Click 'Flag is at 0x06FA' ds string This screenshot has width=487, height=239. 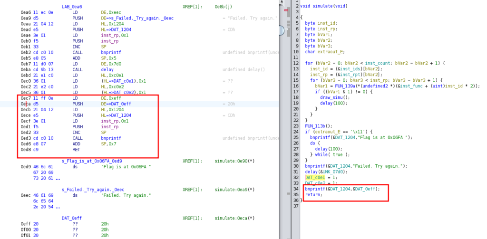click(126, 167)
